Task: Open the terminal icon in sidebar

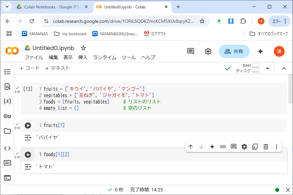Action: [x=7, y=178]
